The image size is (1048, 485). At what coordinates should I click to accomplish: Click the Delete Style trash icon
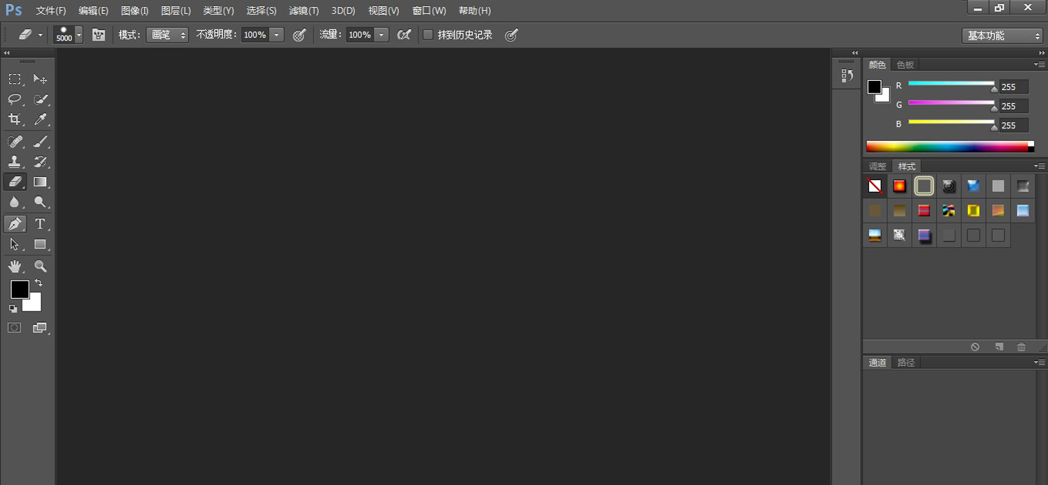tap(1021, 347)
